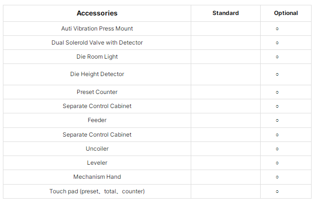Viewport: 315px width, 203px height.
Task: Click optional circle for Die Height Detector
Action: pyautogui.click(x=277, y=75)
